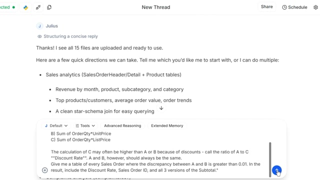This screenshot has height=180, width=320.
Task: Open the Default model dropdown
Action: (56, 125)
